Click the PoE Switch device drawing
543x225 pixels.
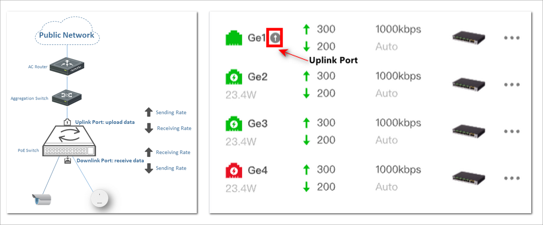click(x=69, y=141)
